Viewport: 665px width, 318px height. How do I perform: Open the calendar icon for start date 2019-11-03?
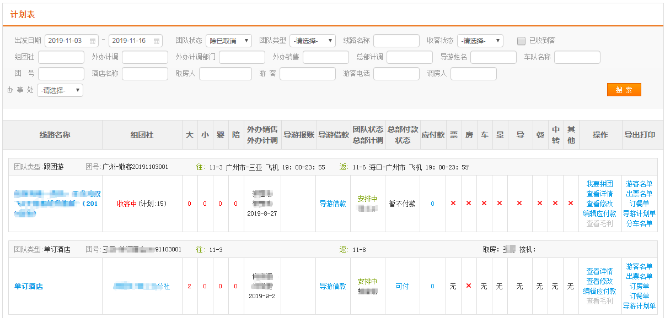93,41
